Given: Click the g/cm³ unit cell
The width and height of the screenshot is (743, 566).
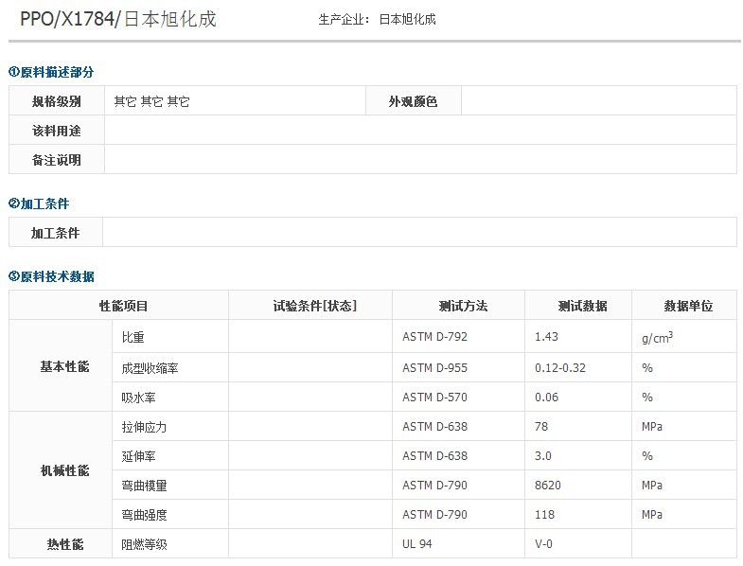Looking at the screenshot, I should [684, 337].
